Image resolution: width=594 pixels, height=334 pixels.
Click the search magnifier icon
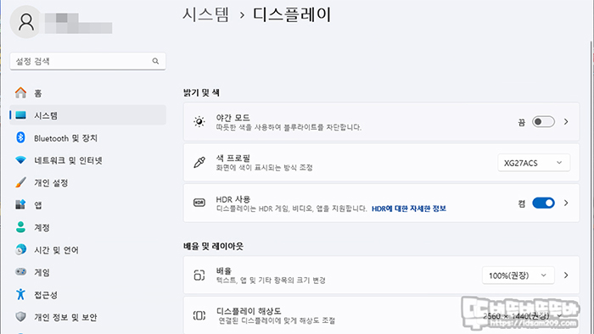(155, 61)
